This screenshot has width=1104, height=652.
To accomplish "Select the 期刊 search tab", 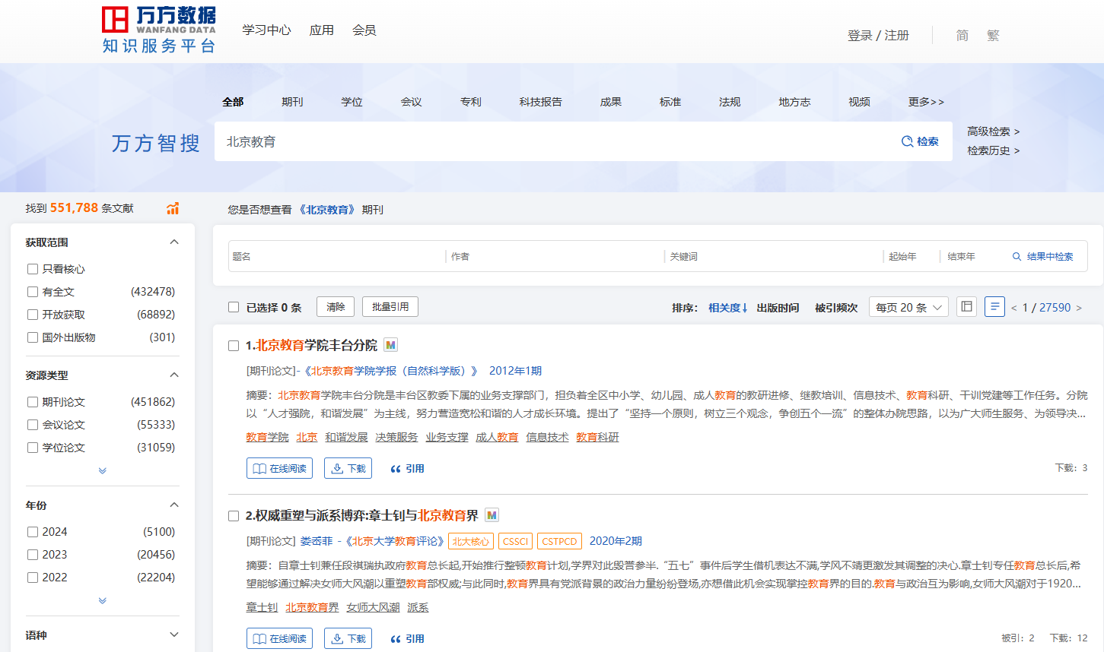I will [x=292, y=102].
